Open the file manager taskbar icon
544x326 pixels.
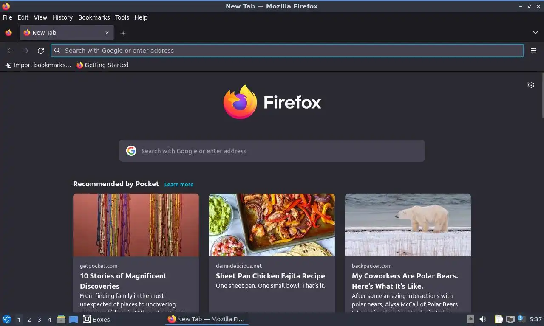pyautogui.click(x=61, y=319)
